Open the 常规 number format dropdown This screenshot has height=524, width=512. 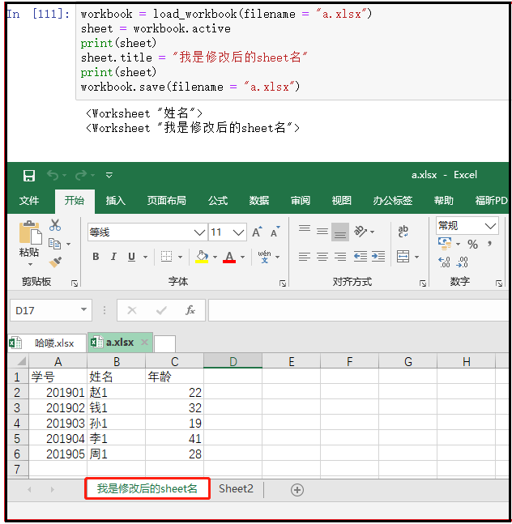click(490, 226)
